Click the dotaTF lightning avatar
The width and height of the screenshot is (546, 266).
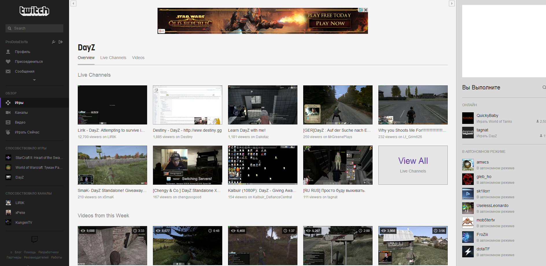click(468, 252)
